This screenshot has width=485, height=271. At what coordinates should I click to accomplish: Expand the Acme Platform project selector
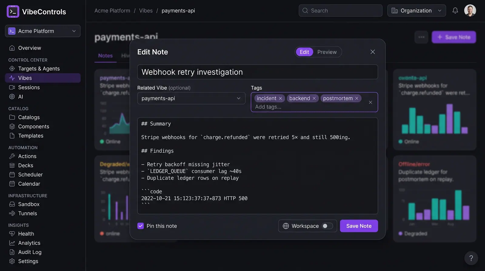(x=43, y=31)
